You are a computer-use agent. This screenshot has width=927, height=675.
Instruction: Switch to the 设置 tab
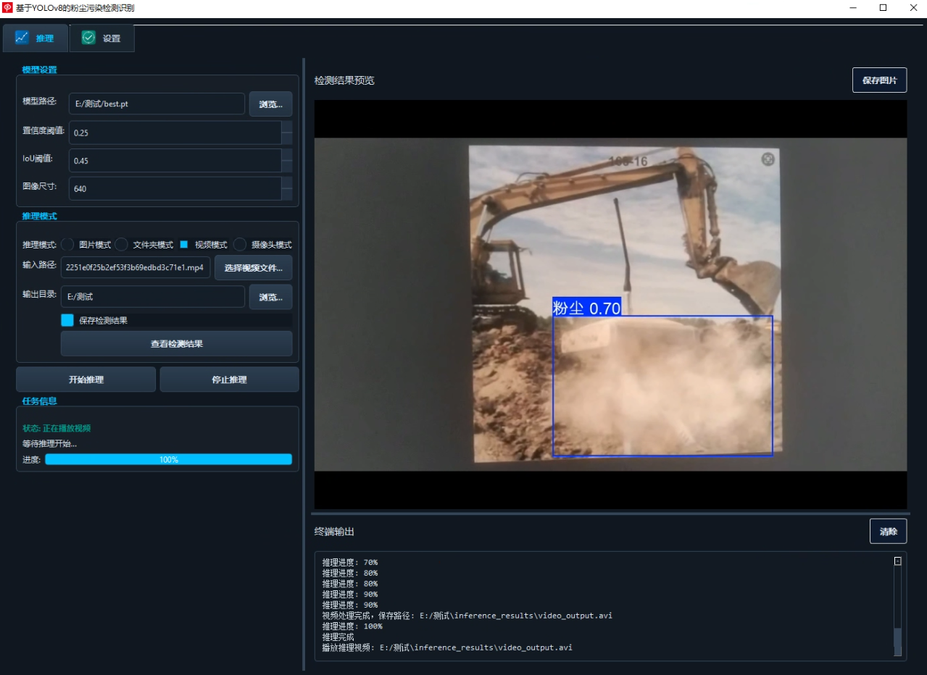[x=102, y=38]
